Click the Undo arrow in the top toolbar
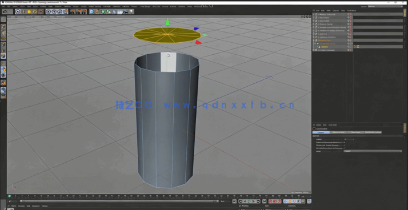This screenshot has width=408, height=210. (5, 11)
